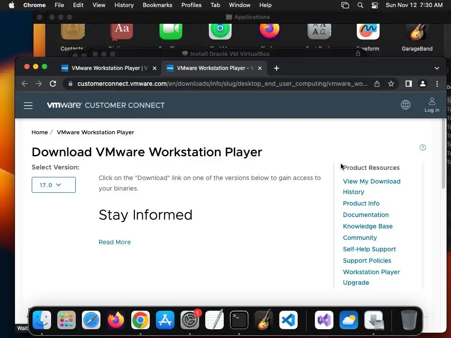
Task: Open GarageBand from the dock
Action: (x=264, y=320)
